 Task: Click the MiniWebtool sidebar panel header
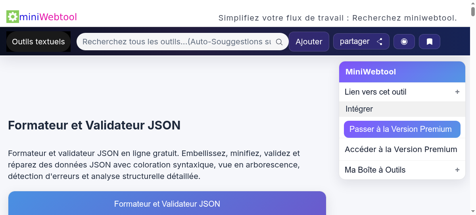[402, 72]
